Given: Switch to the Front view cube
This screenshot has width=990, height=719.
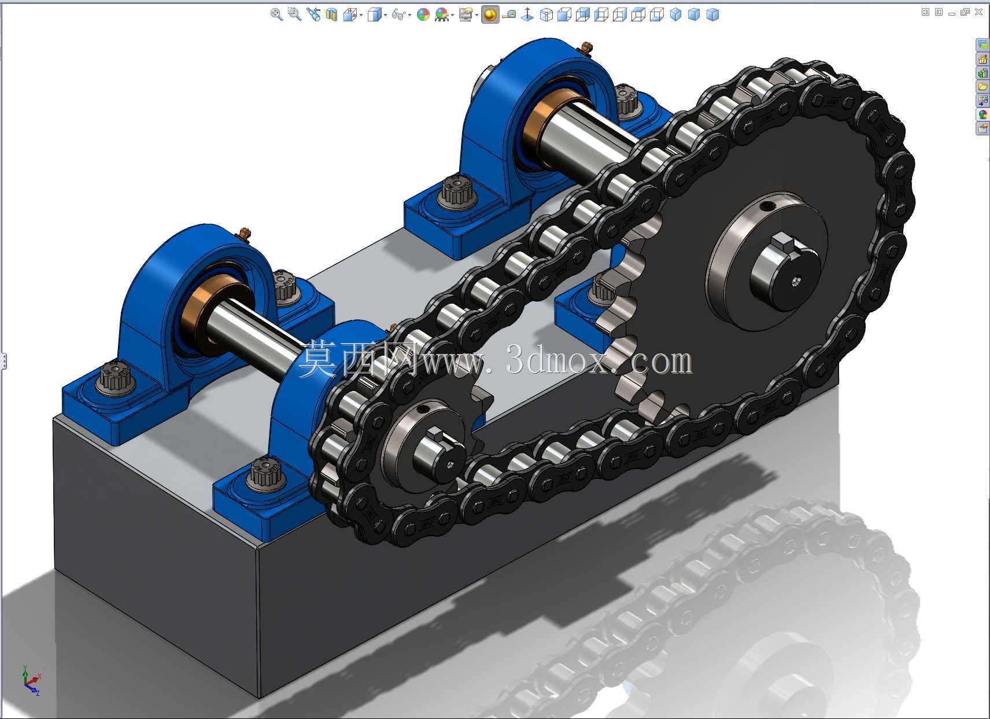Looking at the screenshot, I should click(x=564, y=14).
